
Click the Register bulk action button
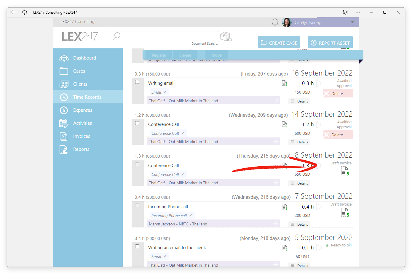(x=159, y=55)
